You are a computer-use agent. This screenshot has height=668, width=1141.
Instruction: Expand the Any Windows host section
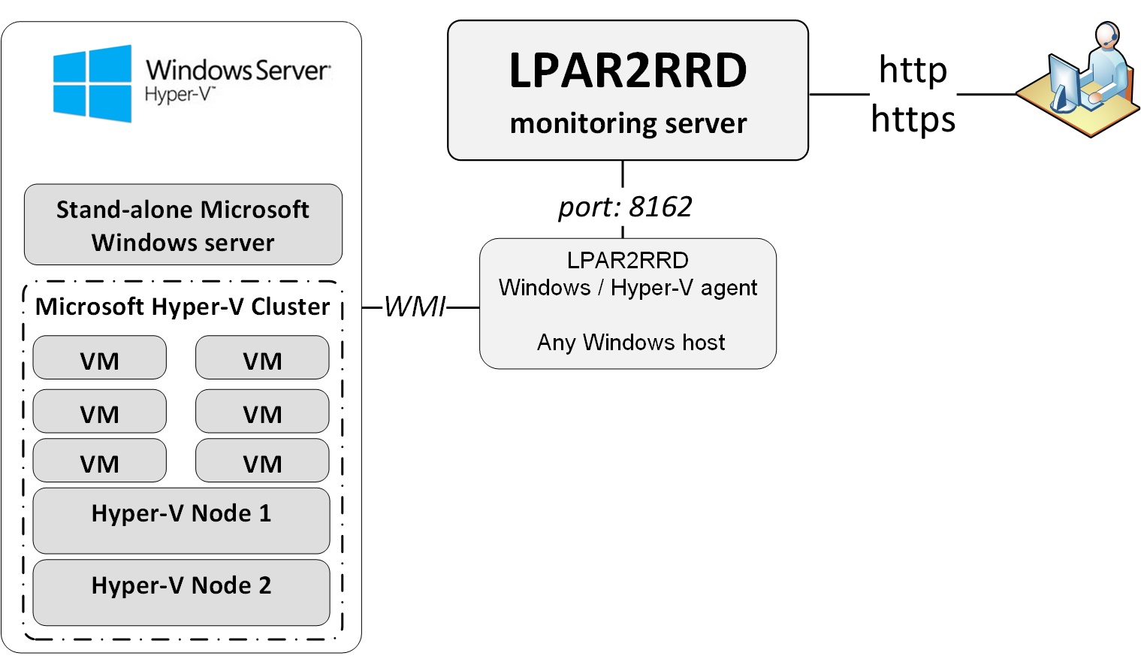[630, 342]
